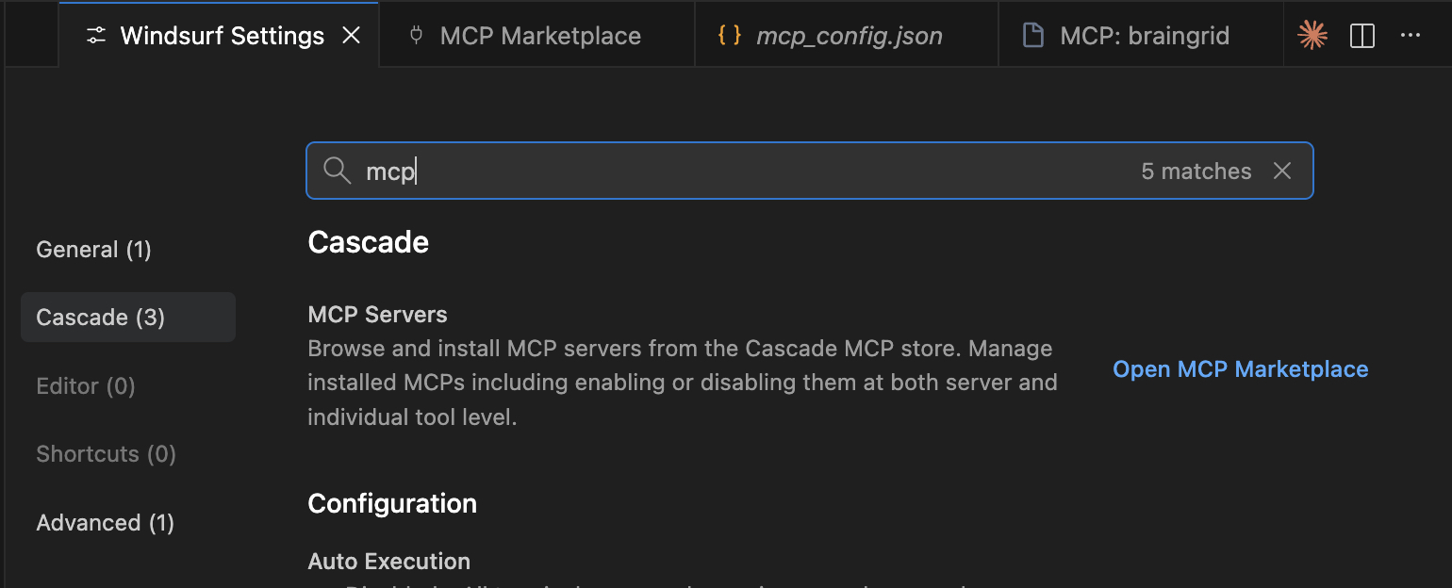This screenshot has width=1452, height=588.
Task: Jump to Advanced (1) settings
Action: pyautogui.click(x=105, y=523)
